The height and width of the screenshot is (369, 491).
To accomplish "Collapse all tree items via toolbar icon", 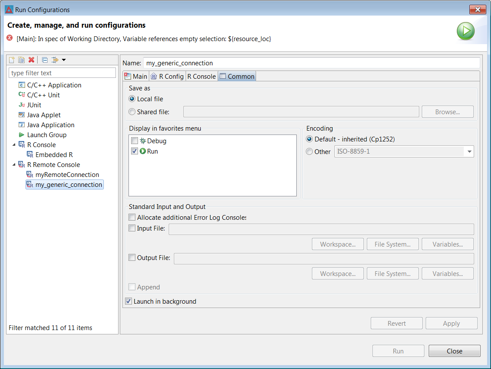I will click(45, 60).
